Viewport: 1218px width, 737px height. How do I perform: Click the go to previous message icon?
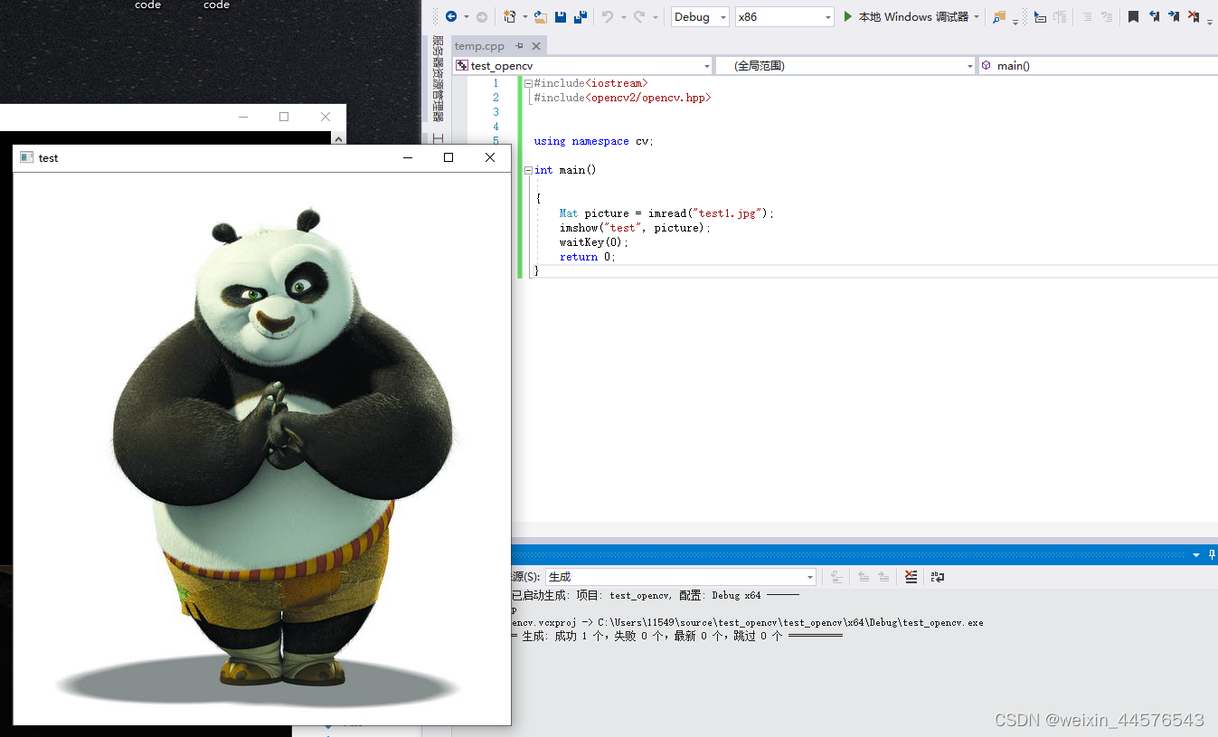click(864, 576)
